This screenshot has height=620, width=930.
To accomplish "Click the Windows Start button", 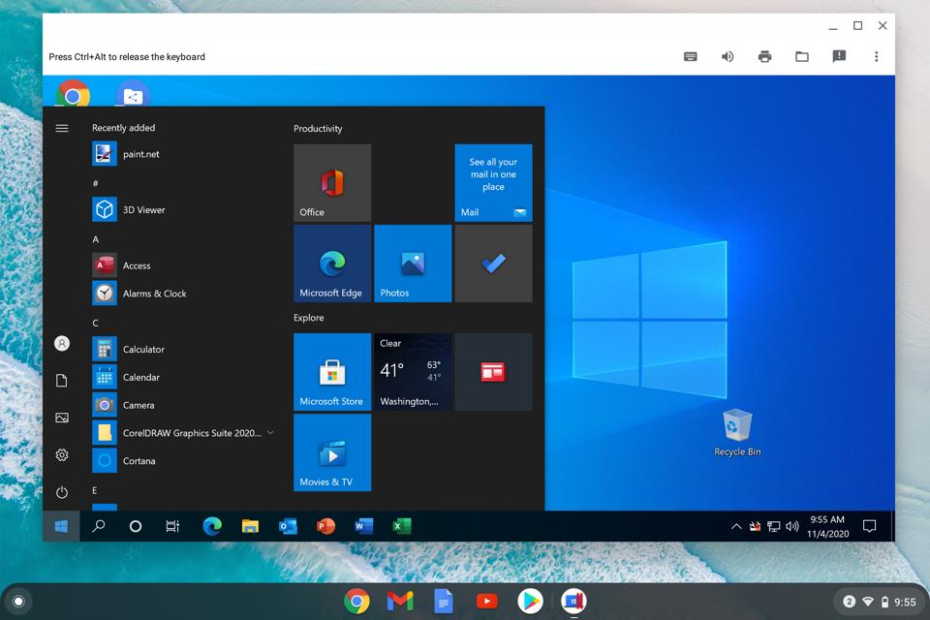I will point(61,526).
